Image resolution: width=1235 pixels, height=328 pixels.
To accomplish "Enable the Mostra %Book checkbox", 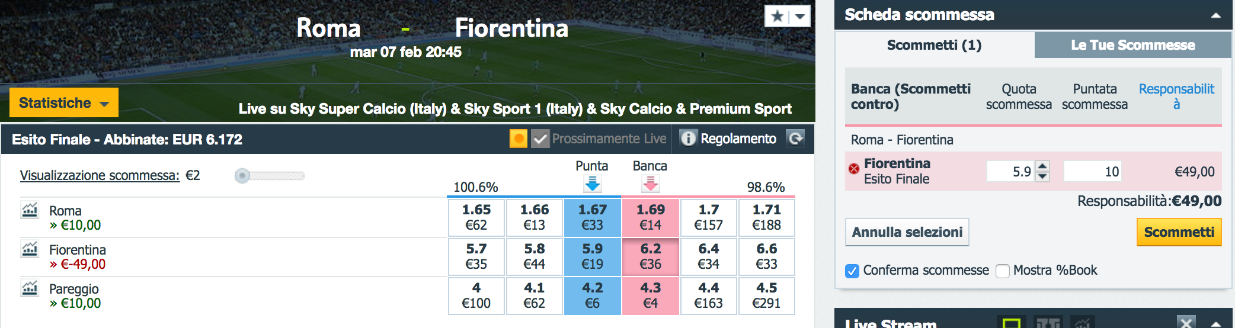I will click(x=1003, y=271).
